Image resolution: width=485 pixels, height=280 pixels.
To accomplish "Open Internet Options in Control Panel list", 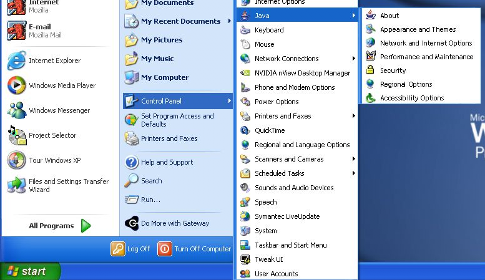I will point(297,2).
